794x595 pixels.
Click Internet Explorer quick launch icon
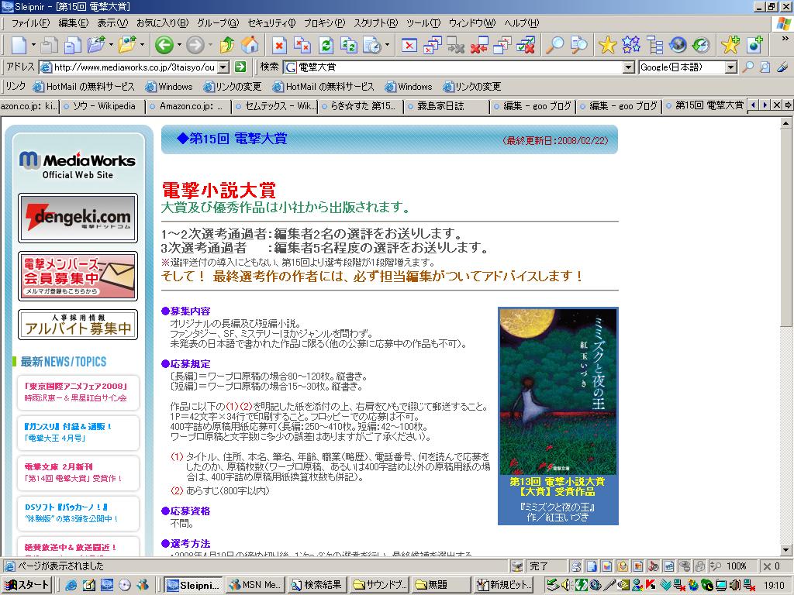(x=71, y=584)
